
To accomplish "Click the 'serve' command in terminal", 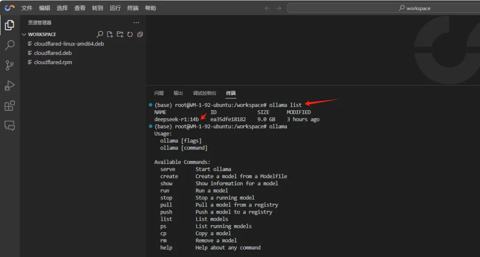I will (168, 169).
